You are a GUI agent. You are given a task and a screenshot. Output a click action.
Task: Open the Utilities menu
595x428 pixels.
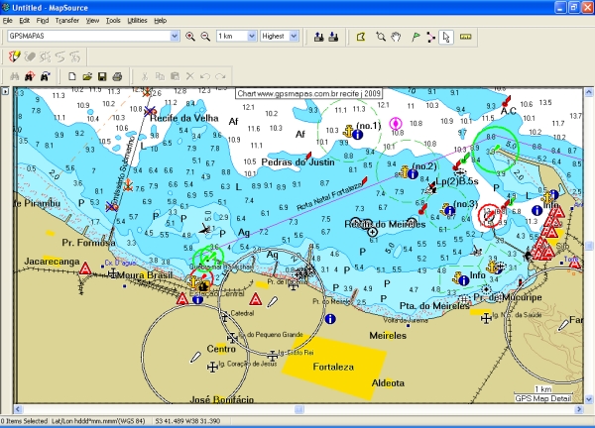tap(138, 20)
